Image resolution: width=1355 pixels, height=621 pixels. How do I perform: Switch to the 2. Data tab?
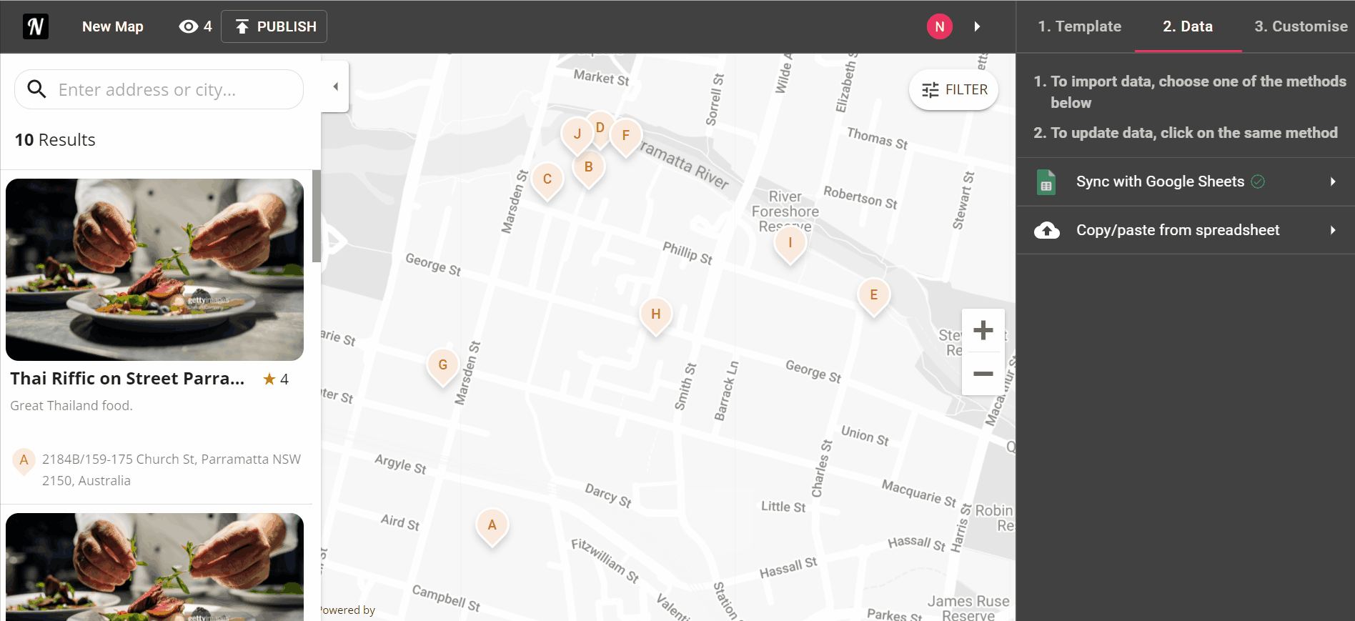(1188, 26)
